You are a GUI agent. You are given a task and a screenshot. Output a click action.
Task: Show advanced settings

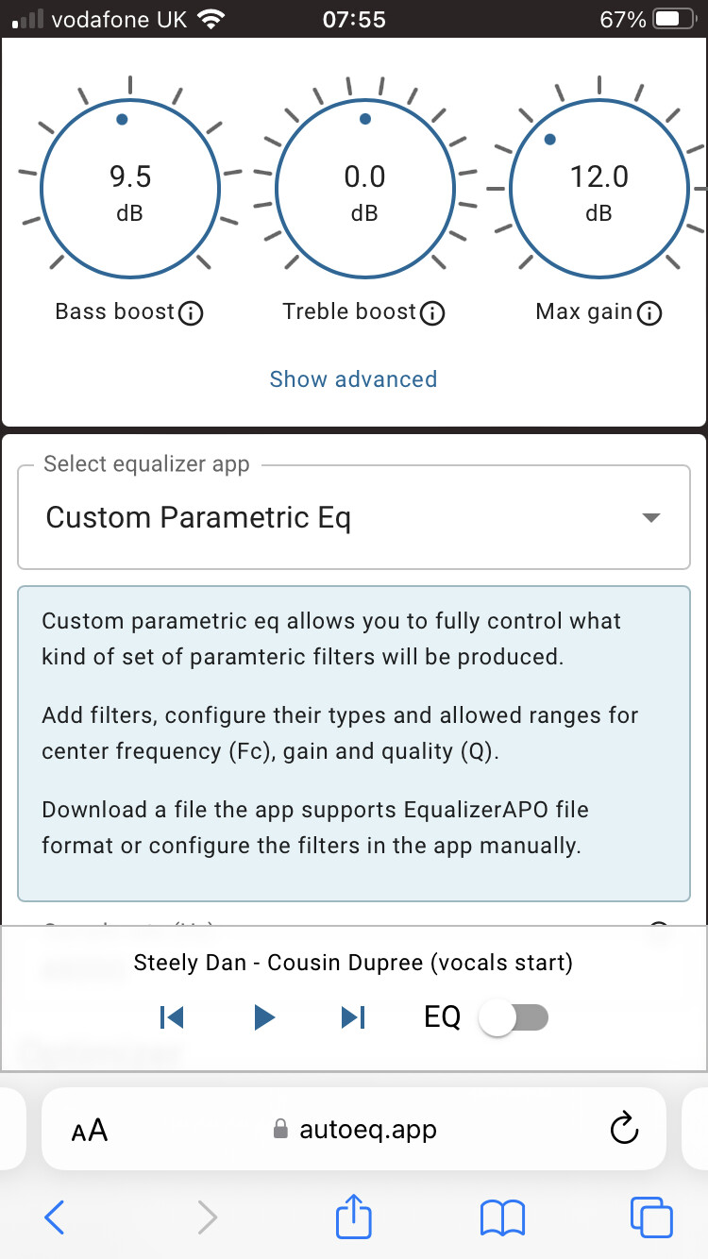point(353,379)
